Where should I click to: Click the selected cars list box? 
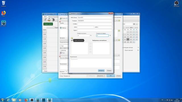coord(101,48)
